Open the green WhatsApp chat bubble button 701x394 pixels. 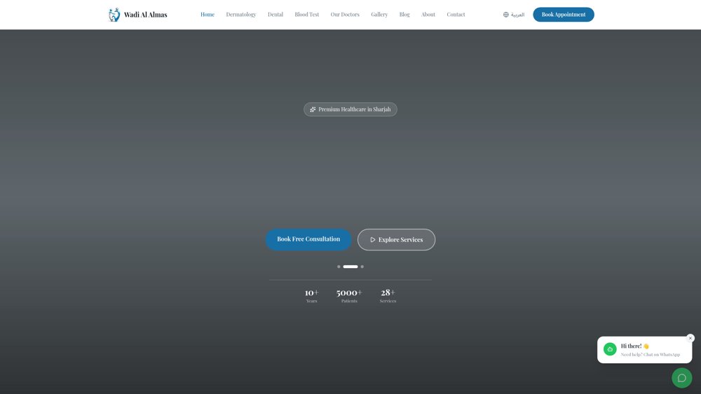coord(682,378)
